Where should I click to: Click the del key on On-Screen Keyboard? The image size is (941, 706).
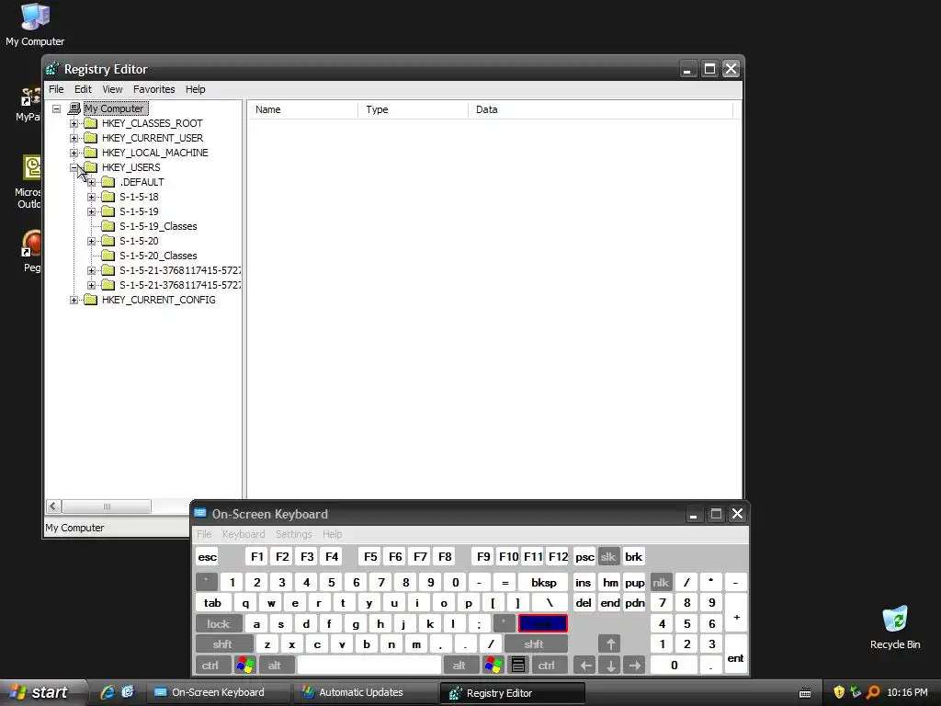coord(584,603)
